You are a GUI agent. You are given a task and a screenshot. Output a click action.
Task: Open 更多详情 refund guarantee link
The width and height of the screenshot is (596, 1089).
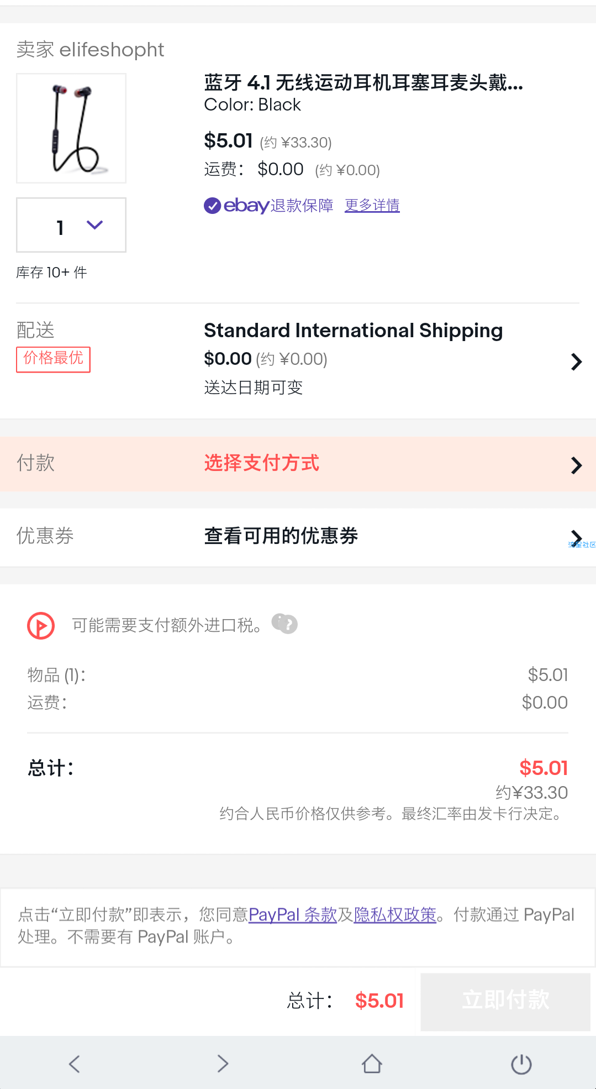pyautogui.click(x=372, y=206)
